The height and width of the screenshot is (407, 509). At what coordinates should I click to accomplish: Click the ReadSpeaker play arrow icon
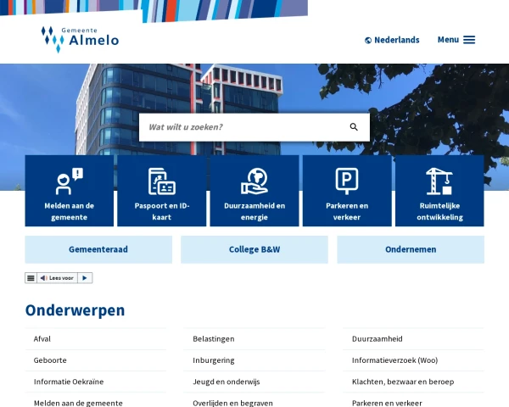[85, 278]
